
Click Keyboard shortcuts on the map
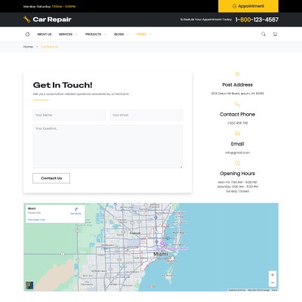[x=237, y=290]
